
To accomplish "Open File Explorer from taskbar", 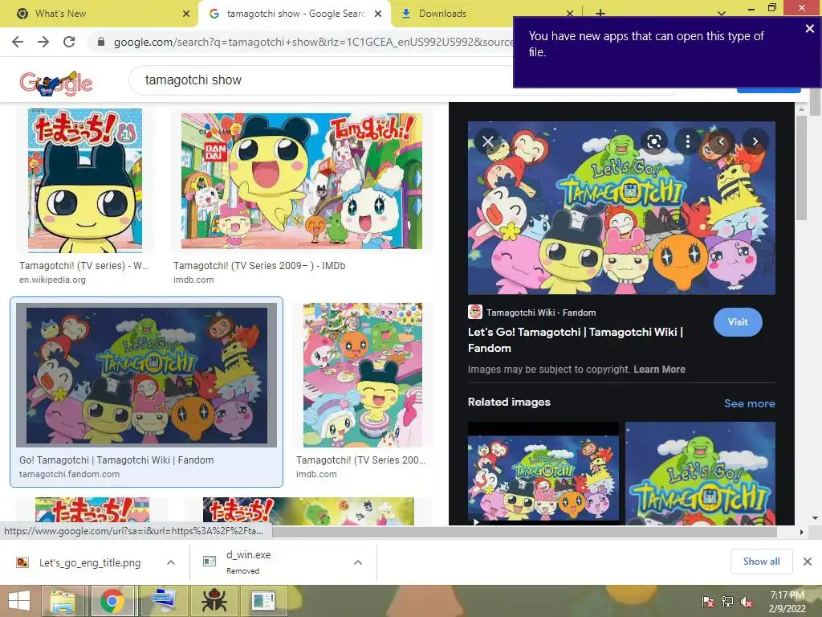I will 63,601.
